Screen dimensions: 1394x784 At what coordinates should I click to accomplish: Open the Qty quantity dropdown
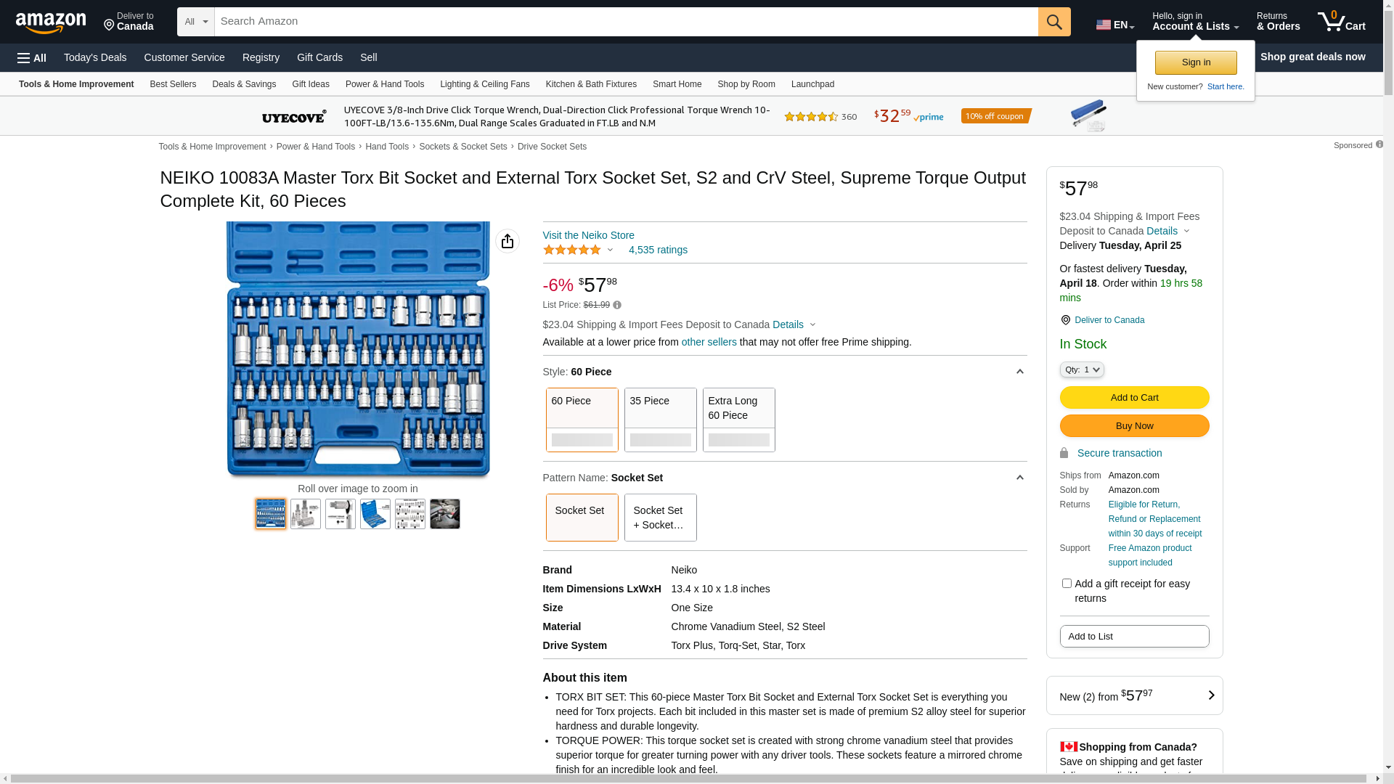tap(1081, 369)
